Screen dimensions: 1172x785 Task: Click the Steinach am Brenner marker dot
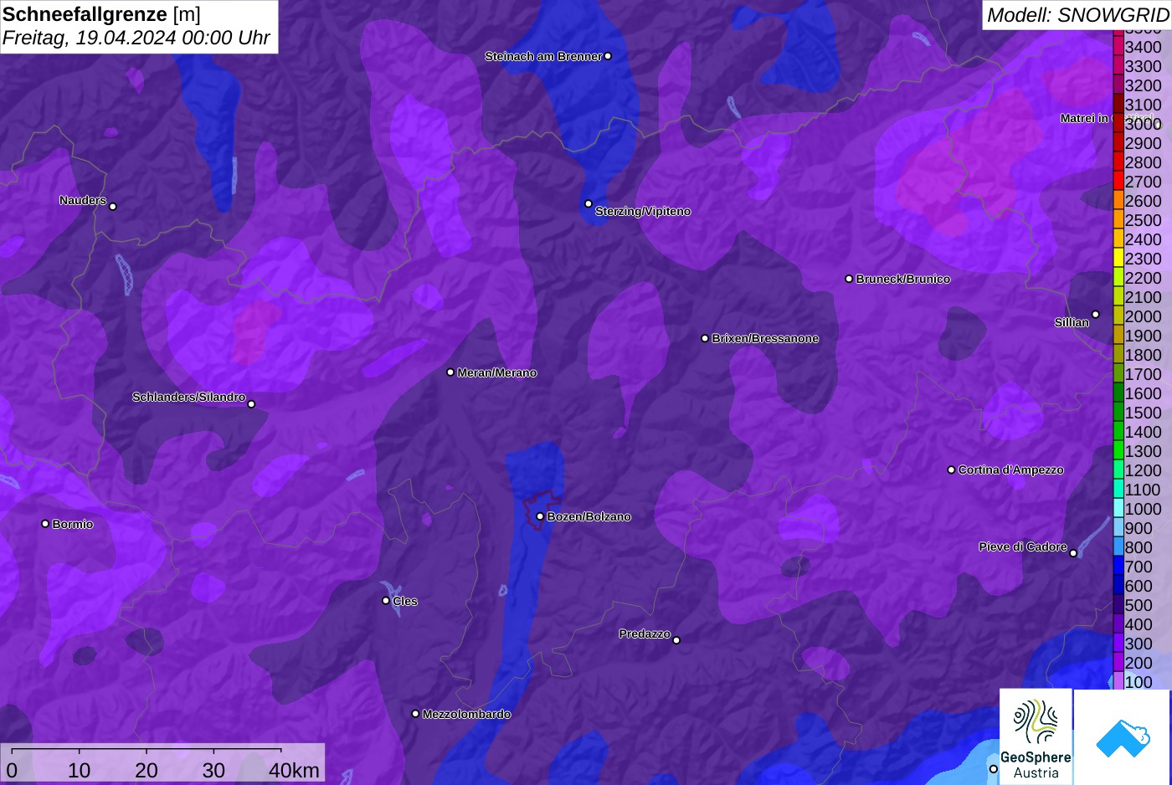[x=608, y=56]
